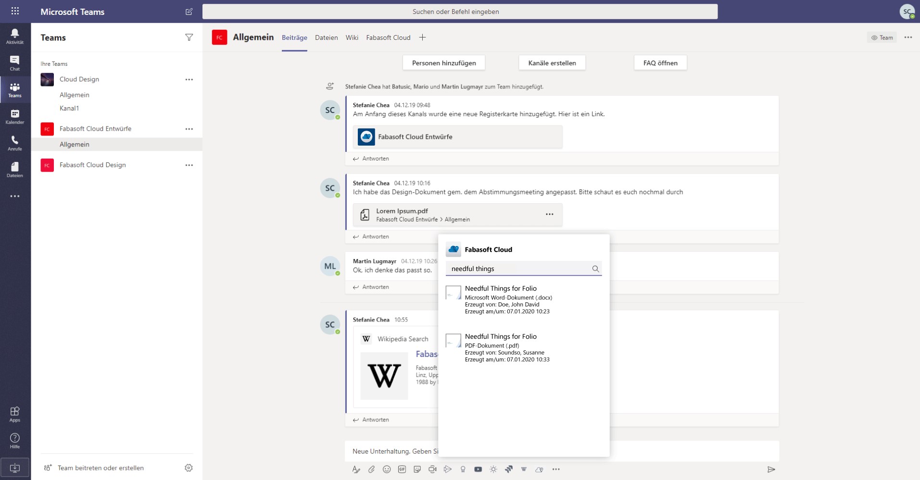Screen dimensions: 920x480
Task: Reply to Stefanie's 09:48 message
Action: point(371,159)
